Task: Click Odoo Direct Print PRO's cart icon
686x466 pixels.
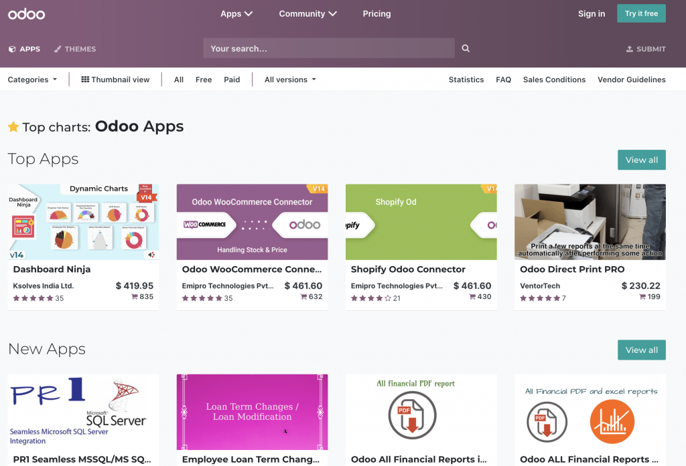Action: (642, 297)
